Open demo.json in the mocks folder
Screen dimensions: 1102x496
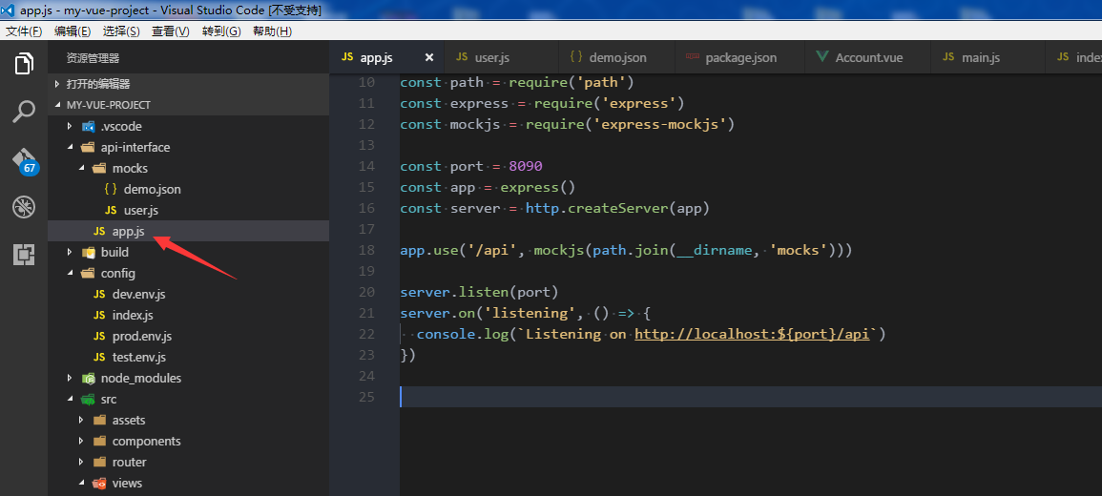(152, 189)
